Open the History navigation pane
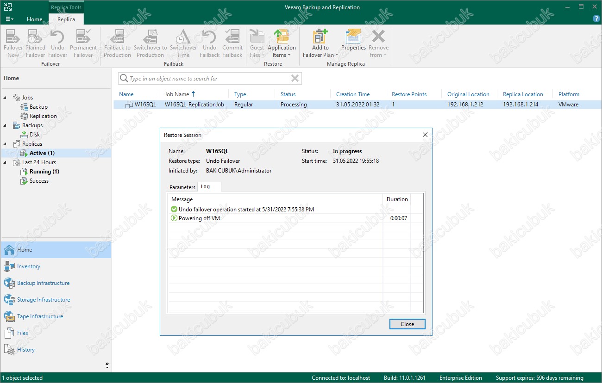 click(56, 350)
